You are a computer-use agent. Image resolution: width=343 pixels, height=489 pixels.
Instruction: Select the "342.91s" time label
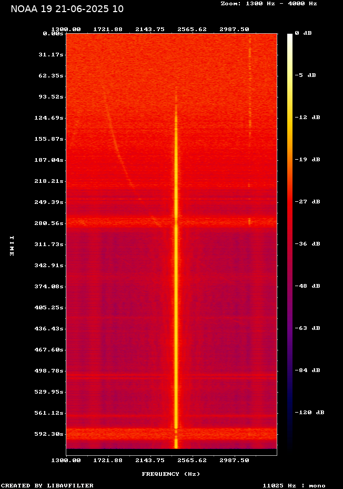[49, 266]
